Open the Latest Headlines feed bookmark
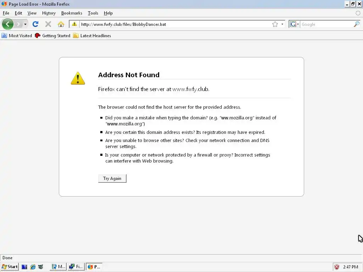Image resolution: width=363 pixels, height=272 pixels. 92,36
